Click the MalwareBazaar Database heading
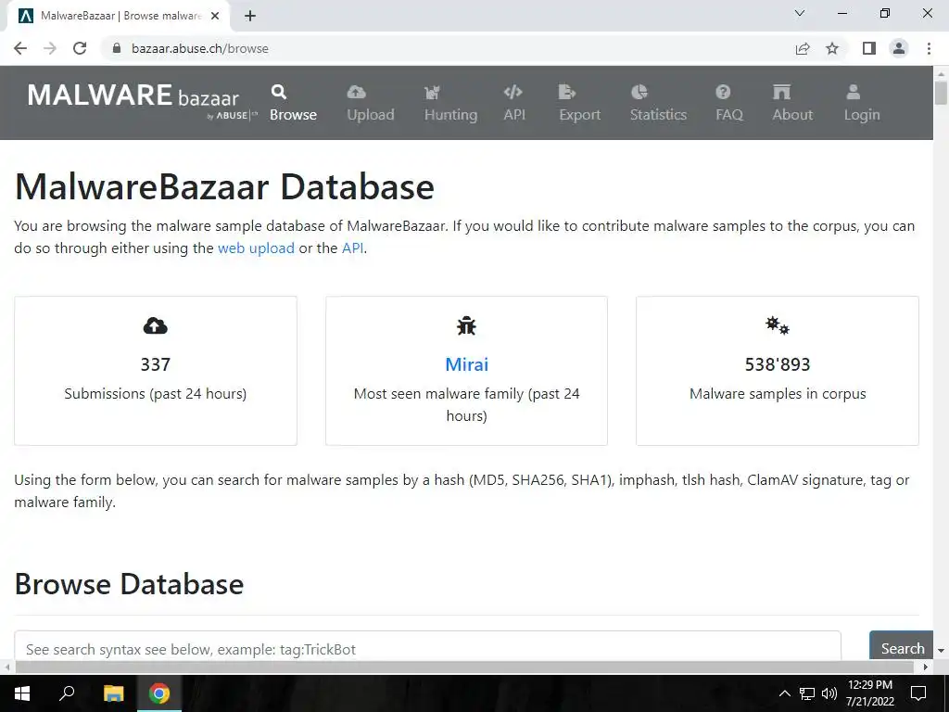The image size is (949, 712). pyautogui.click(x=224, y=186)
